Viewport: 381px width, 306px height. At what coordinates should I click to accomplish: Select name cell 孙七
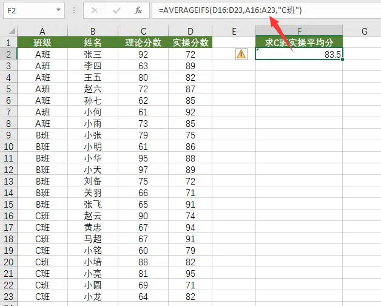coord(93,100)
